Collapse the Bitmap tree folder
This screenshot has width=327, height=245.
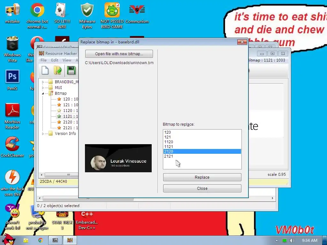(x=43, y=93)
